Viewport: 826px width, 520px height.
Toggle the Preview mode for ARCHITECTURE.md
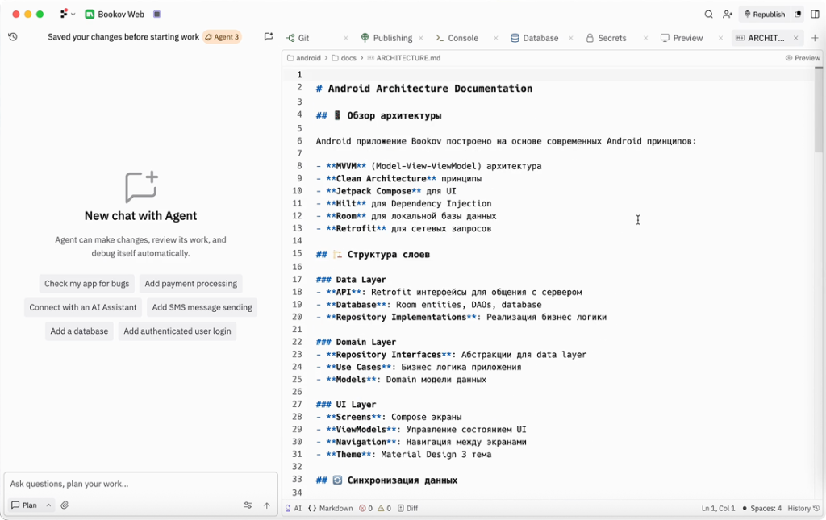[803, 58]
